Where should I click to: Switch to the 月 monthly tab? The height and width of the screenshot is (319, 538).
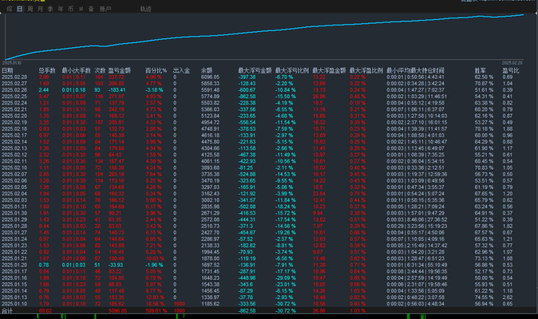click(x=40, y=9)
